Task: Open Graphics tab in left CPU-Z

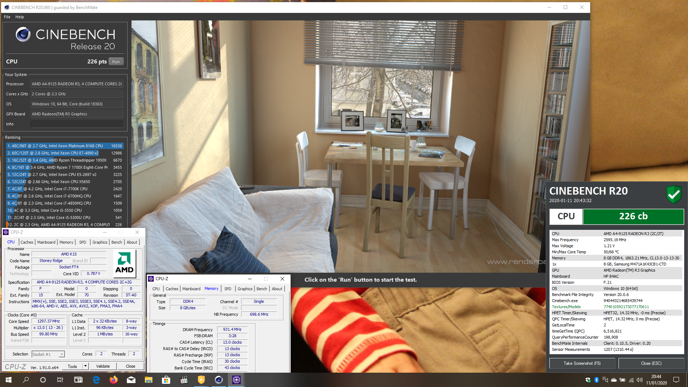Action: 100,242
